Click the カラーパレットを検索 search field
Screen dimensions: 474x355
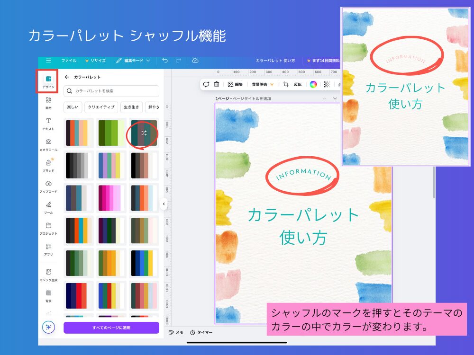click(x=111, y=90)
